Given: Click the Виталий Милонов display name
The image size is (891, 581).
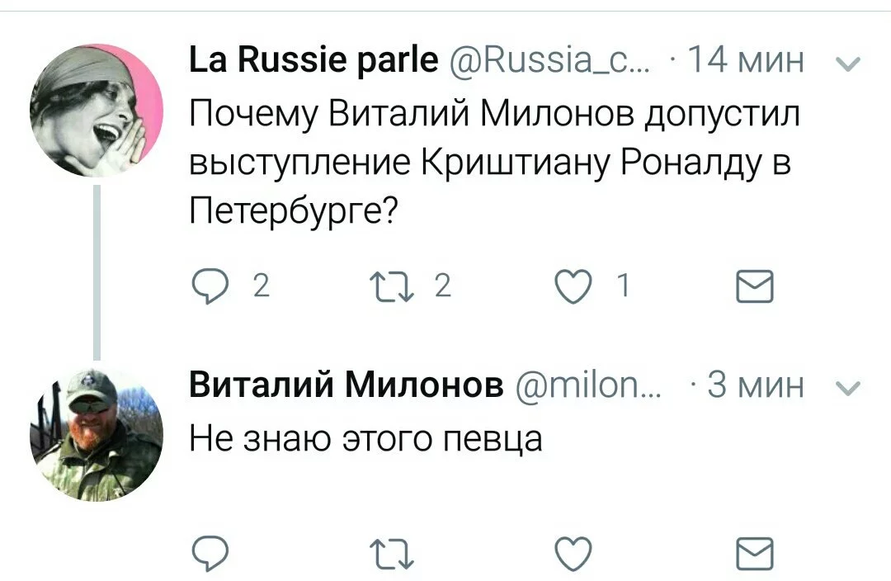Looking at the screenshot, I should pyautogui.click(x=346, y=385).
